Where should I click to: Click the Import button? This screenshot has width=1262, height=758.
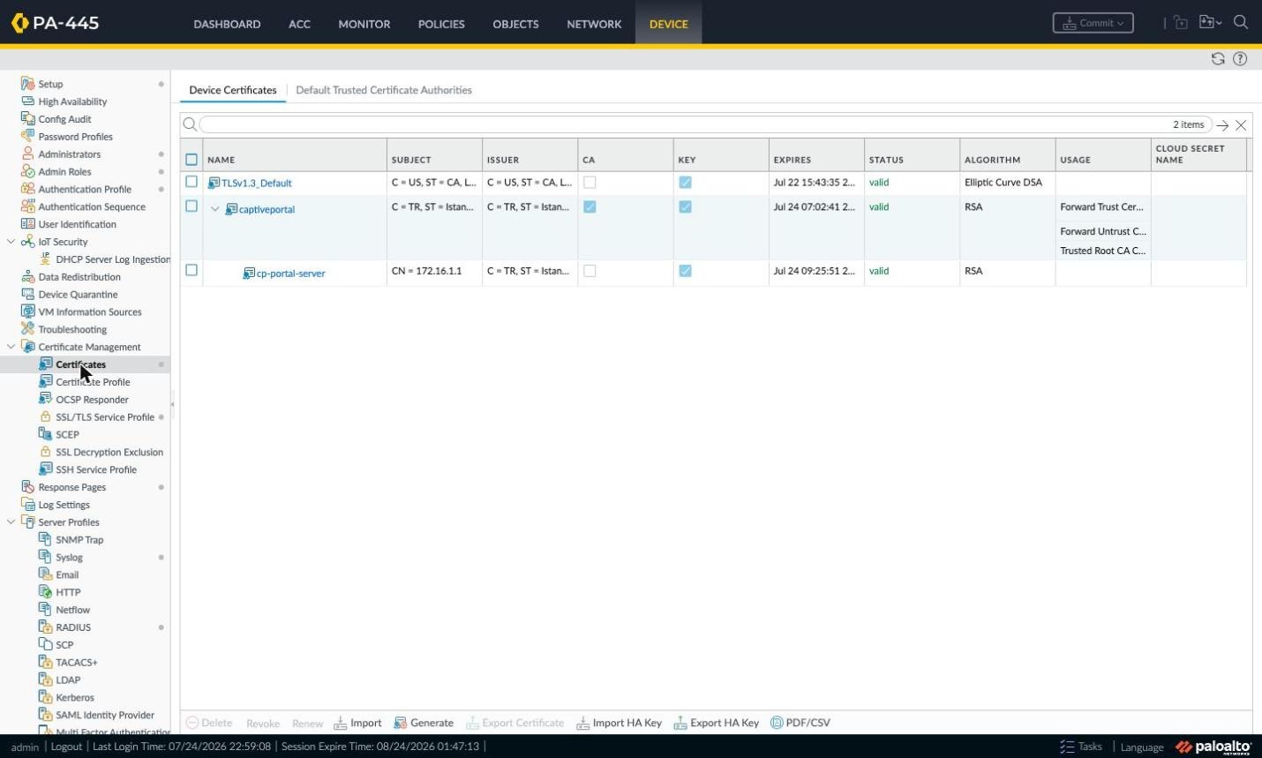click(357, 723)
